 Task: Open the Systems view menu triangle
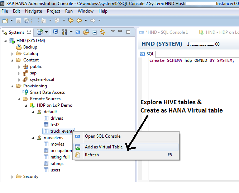pos(113,31)
